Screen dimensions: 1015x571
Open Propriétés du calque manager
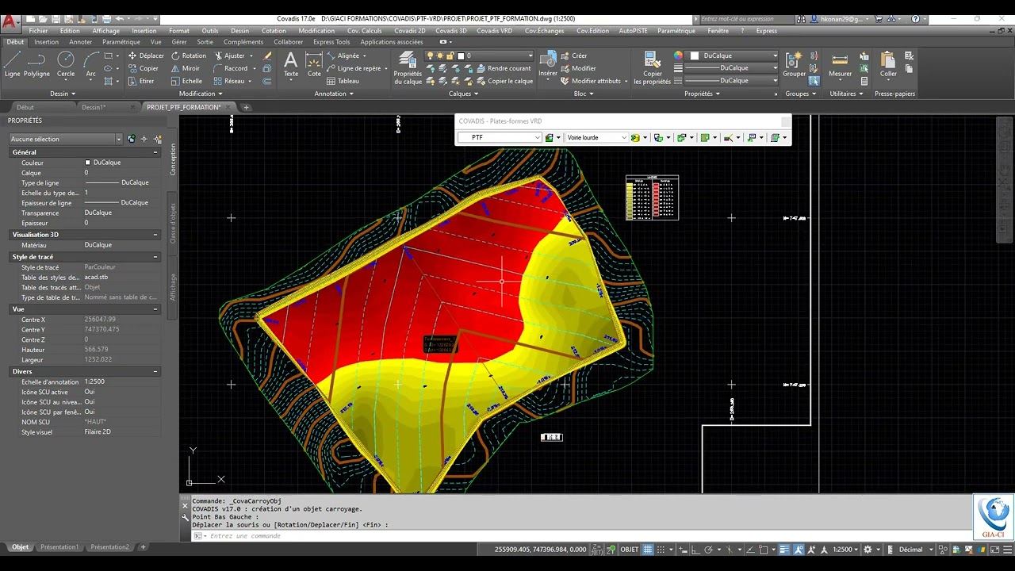[x=408, y=68]
